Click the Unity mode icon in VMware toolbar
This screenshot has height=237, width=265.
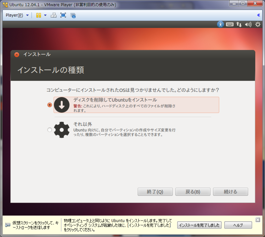(38, 15)
